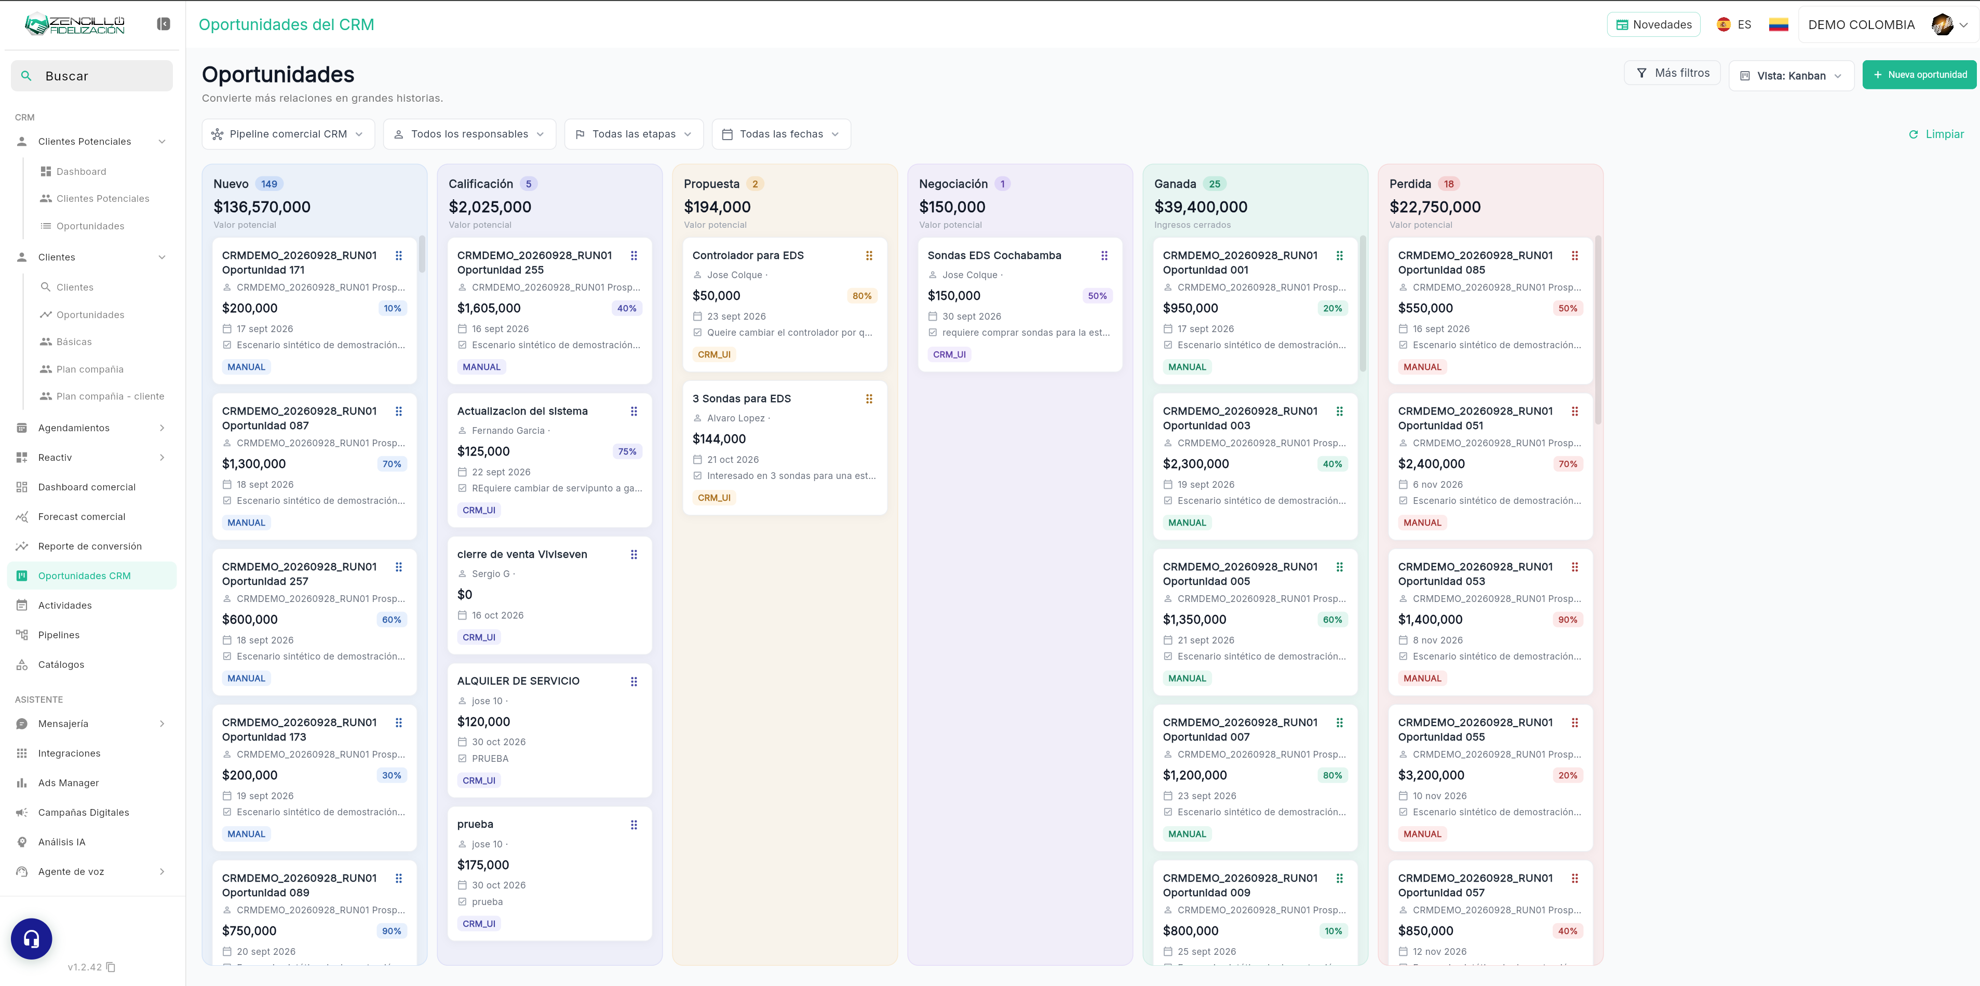Collapse Clientes Potenciales sidebar section

pyautogui.click(x=91, y=141)
